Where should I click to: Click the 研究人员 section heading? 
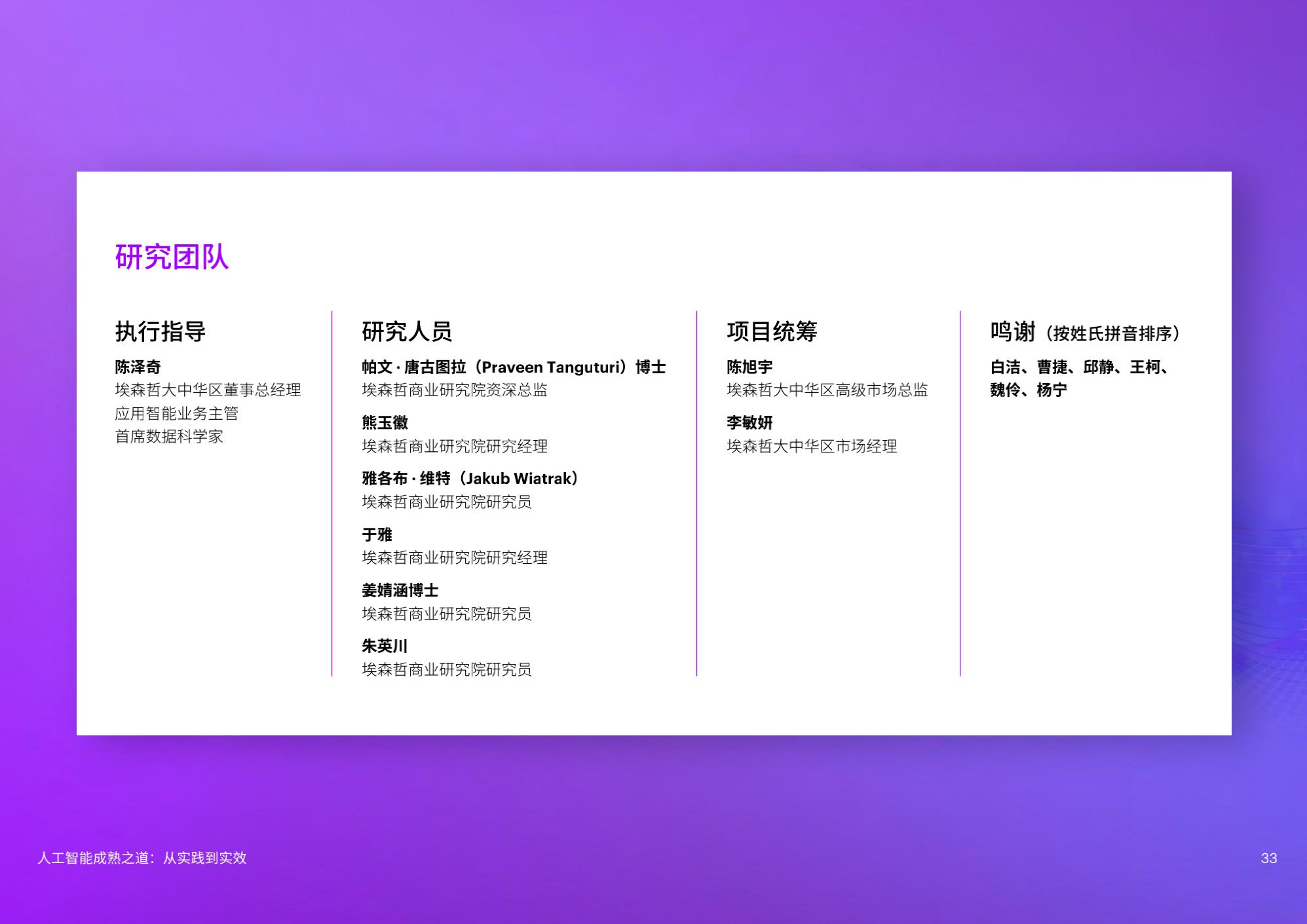coord(407,331)
